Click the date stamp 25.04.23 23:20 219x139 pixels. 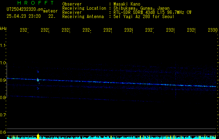(24, 16)
